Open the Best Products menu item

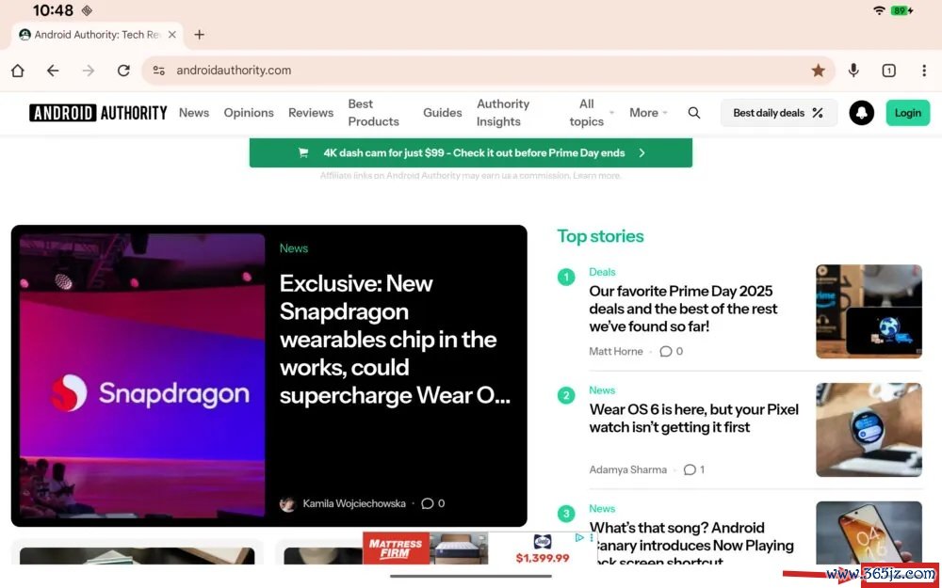[373, 113]
